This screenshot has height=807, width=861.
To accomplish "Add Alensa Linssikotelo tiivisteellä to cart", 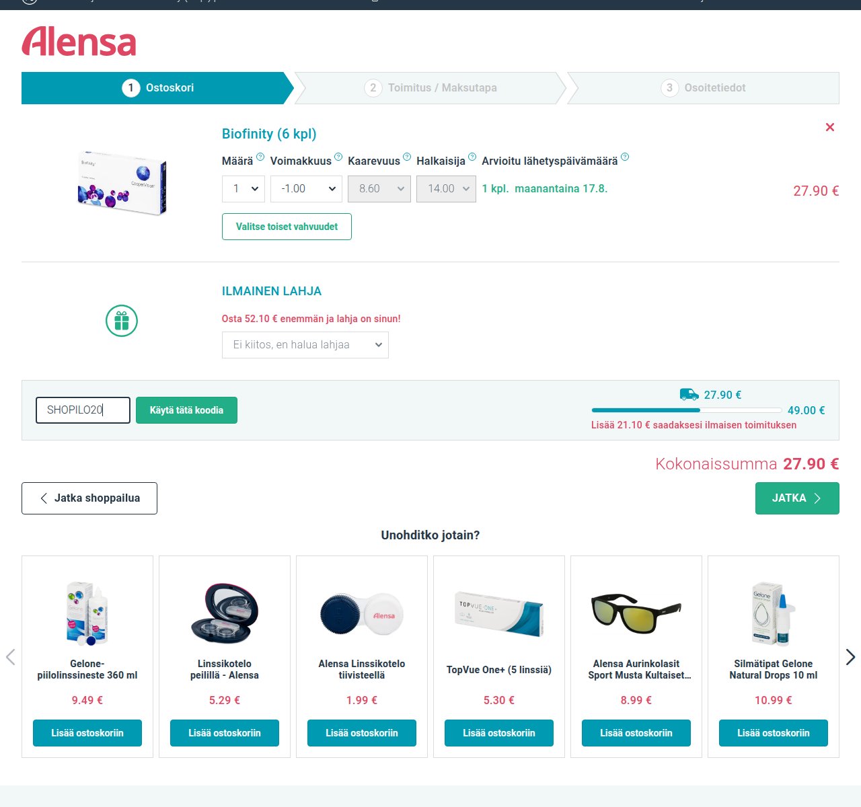I will [362, 733].
